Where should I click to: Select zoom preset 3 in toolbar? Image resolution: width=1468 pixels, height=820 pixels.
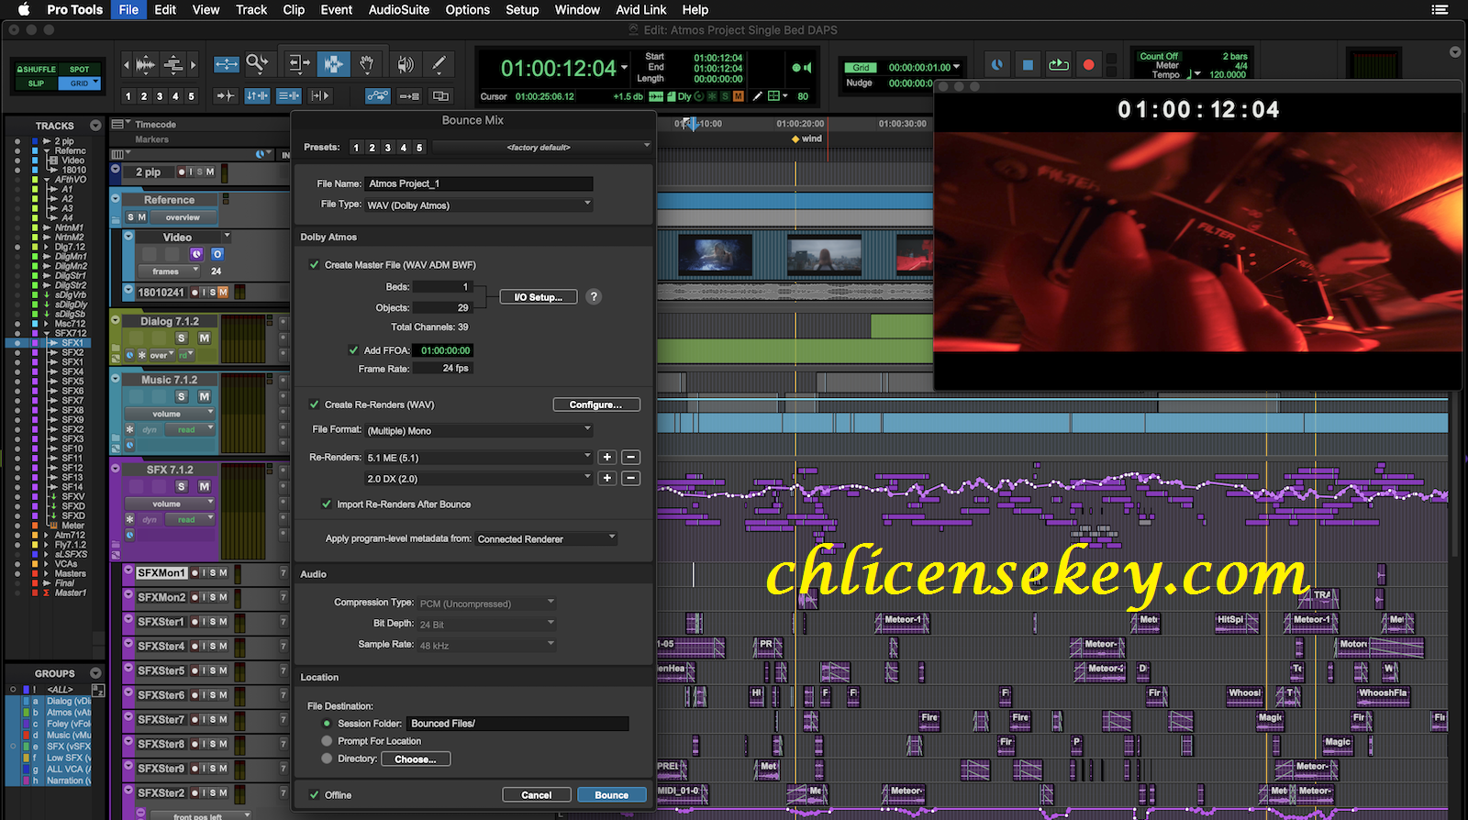(160, 95)
